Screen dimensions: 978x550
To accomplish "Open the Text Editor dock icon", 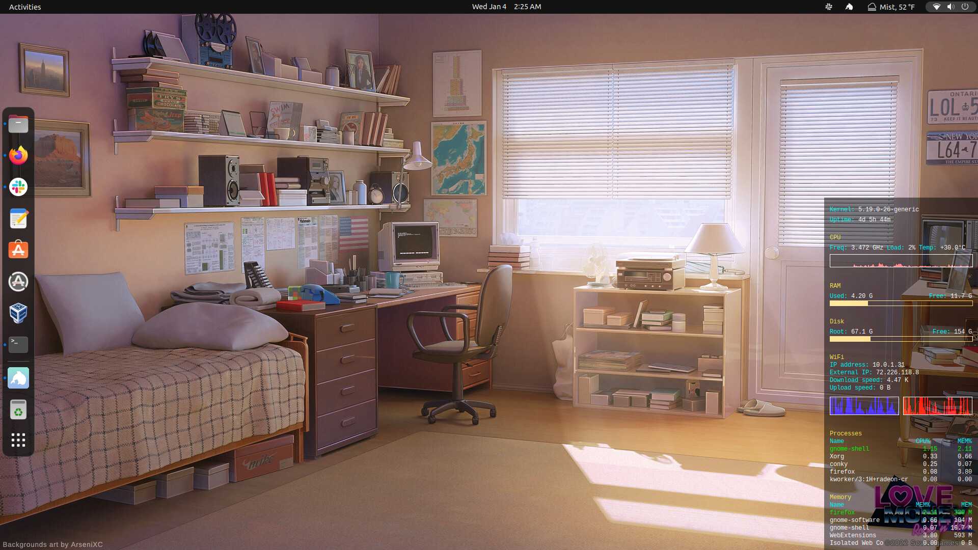I will click(18, 218).
